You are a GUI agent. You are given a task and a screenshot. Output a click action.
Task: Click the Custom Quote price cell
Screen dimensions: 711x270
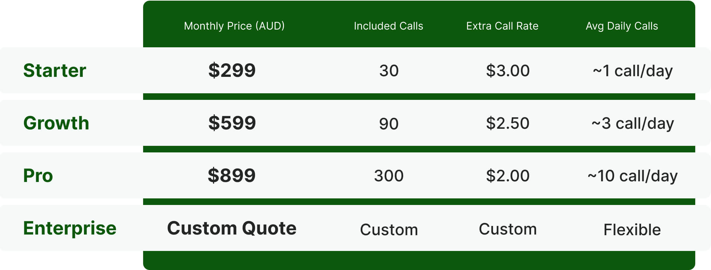pos(232,228)
